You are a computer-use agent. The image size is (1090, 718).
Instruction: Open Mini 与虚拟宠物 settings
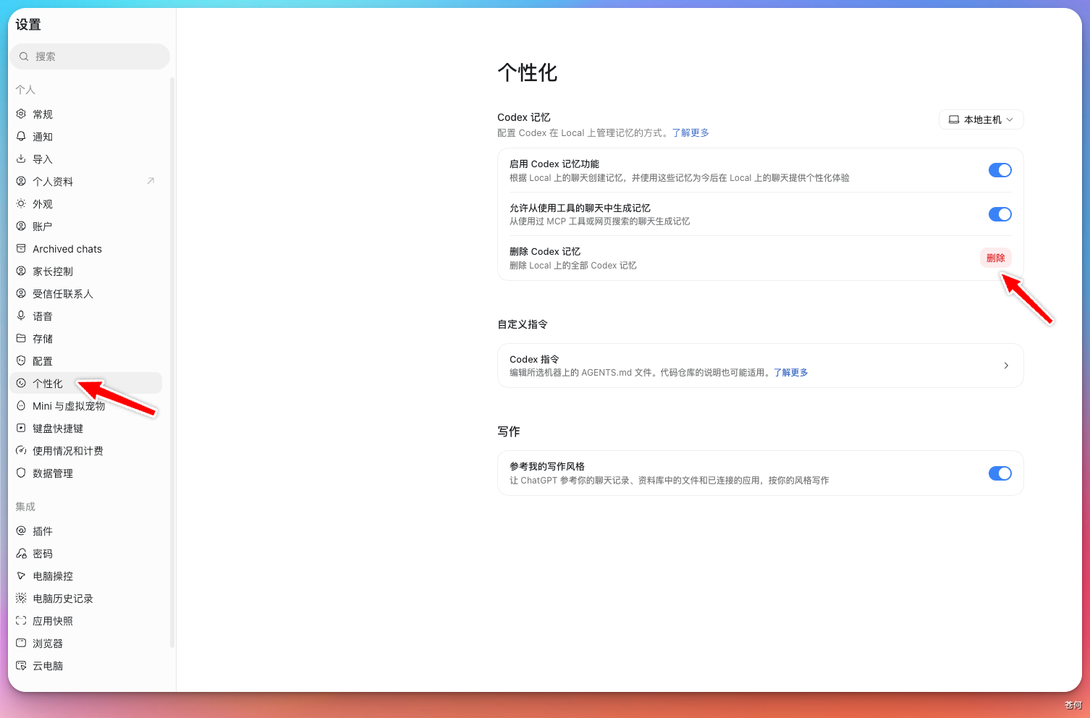coord(86,405)
